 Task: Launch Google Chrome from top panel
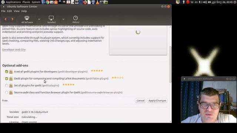pos(48,2)
